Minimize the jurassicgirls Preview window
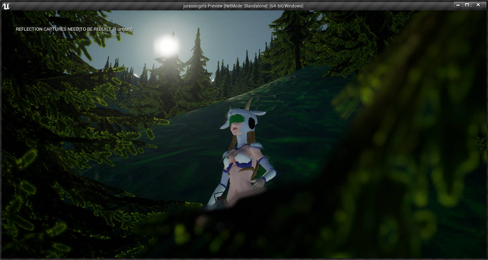Image resolution: width=488 pixels, height=260 pixels. (x=458, y=5)
